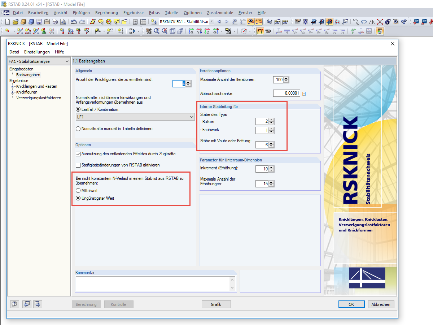Click the Redo arrow icon
Image resolution: width=433 pixels, height=325 pixels.
pyautogui.click(x=82, y=22)
